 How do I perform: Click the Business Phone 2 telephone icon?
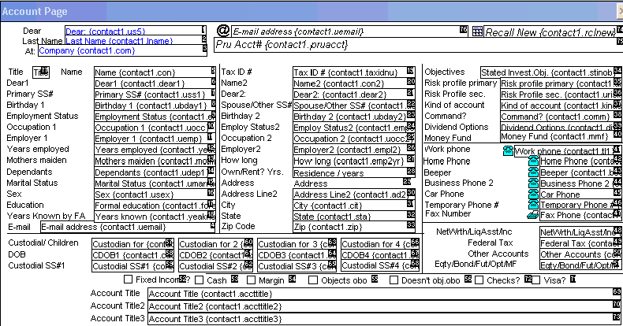pyautogui.click(x=533, y=183)
